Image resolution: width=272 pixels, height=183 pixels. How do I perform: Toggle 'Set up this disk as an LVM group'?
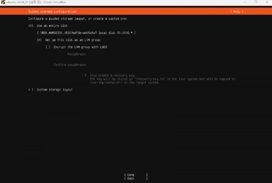(39, 40)
